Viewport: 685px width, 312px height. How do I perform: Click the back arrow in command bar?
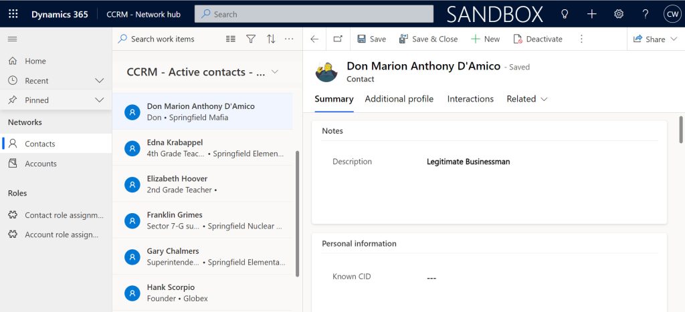point(314,39)
